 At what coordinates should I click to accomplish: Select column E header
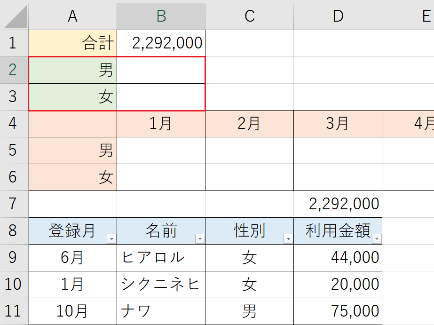click(408, 16)
